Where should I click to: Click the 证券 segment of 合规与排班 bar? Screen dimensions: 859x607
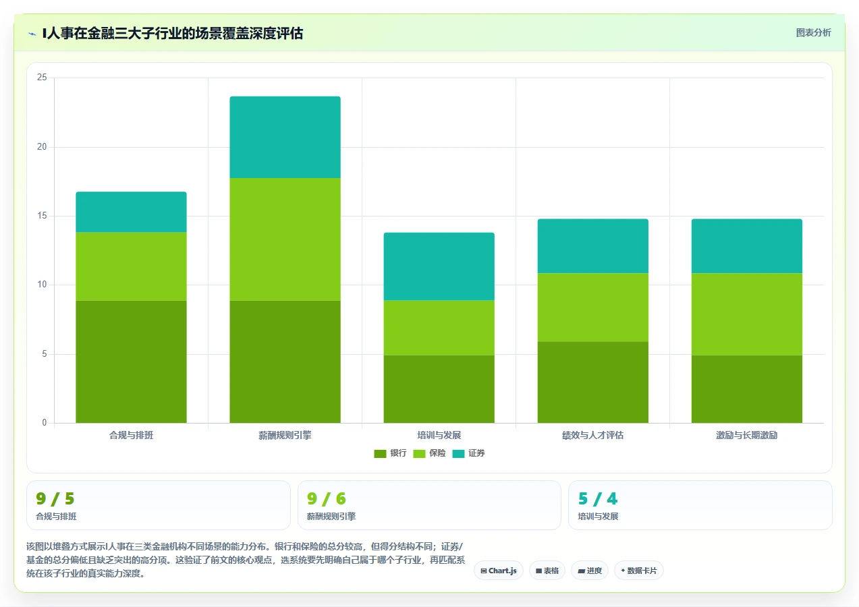click(x=131, y=212)
